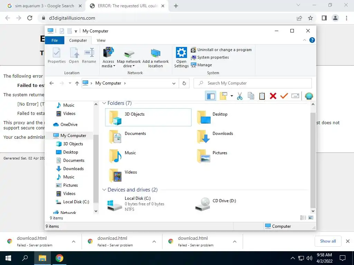
Task: Bookmark this page with the star
Action: 310,18
